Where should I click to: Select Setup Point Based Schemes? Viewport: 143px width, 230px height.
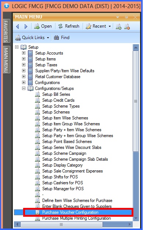67,142
